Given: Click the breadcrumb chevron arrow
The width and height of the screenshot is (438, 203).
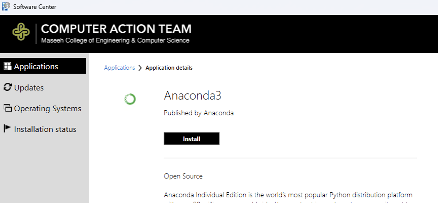Looking at the screenshot, I should 140,68.
